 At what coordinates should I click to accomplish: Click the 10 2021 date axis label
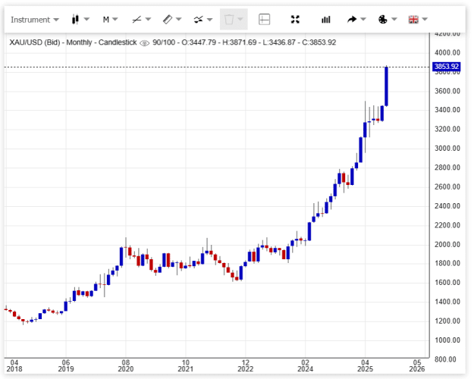pos(185,365)
